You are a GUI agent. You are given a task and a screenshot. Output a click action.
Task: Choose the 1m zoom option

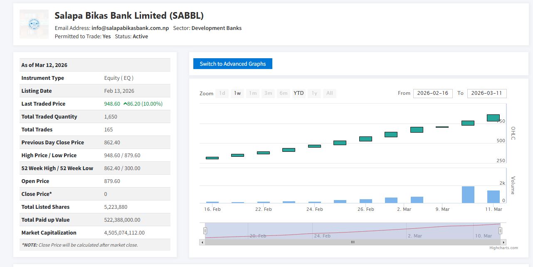[x=253, y=93]
